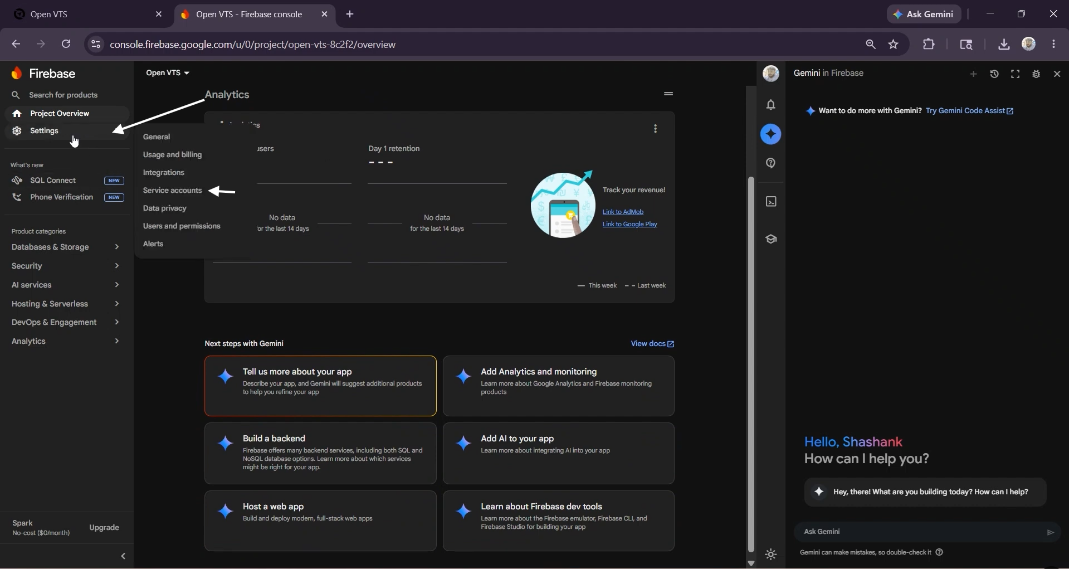The width and height of the screenshot is (1069, 569).
Task: Click the Chrome zoom magnifier icon
Action: click(x=871, y=45)
